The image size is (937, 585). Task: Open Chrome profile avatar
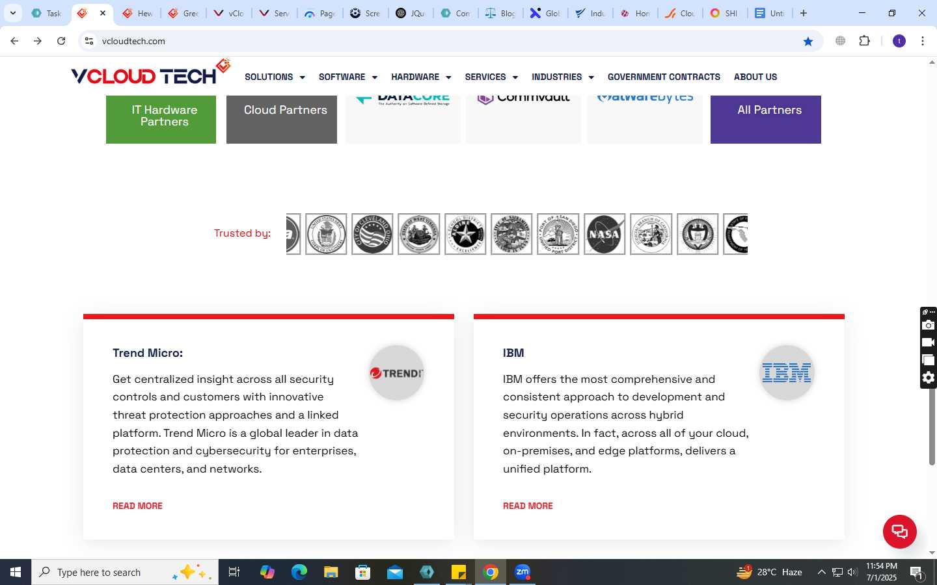point(899,41)
